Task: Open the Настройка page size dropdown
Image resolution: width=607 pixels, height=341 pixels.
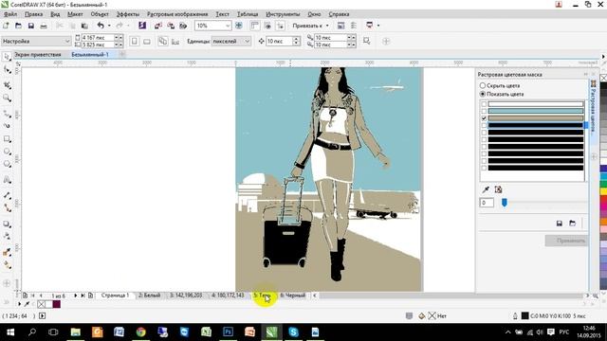Action: 67,41
